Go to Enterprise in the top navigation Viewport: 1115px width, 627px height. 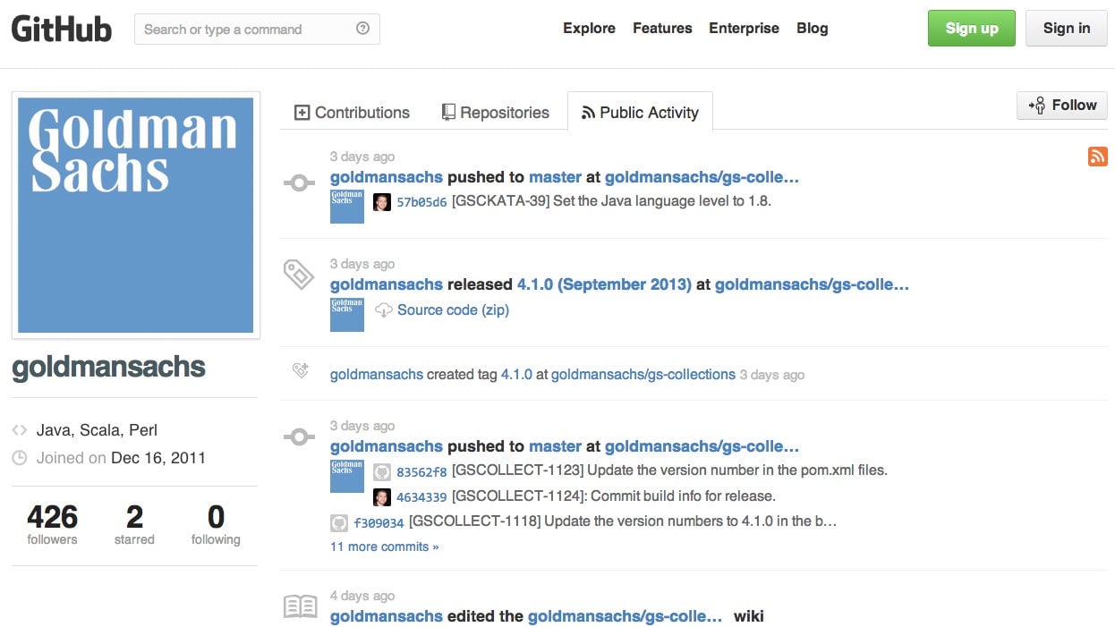pos(744,29)
